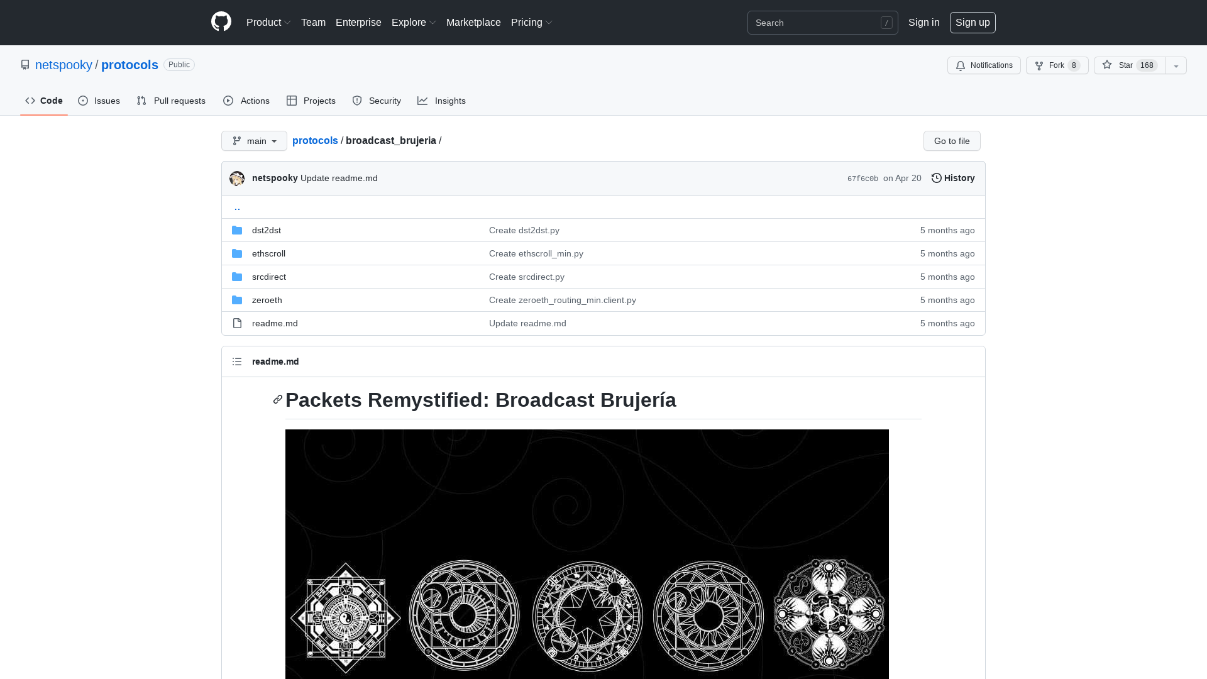
Task: Open the srcdirect folder name
Action: 269,277
